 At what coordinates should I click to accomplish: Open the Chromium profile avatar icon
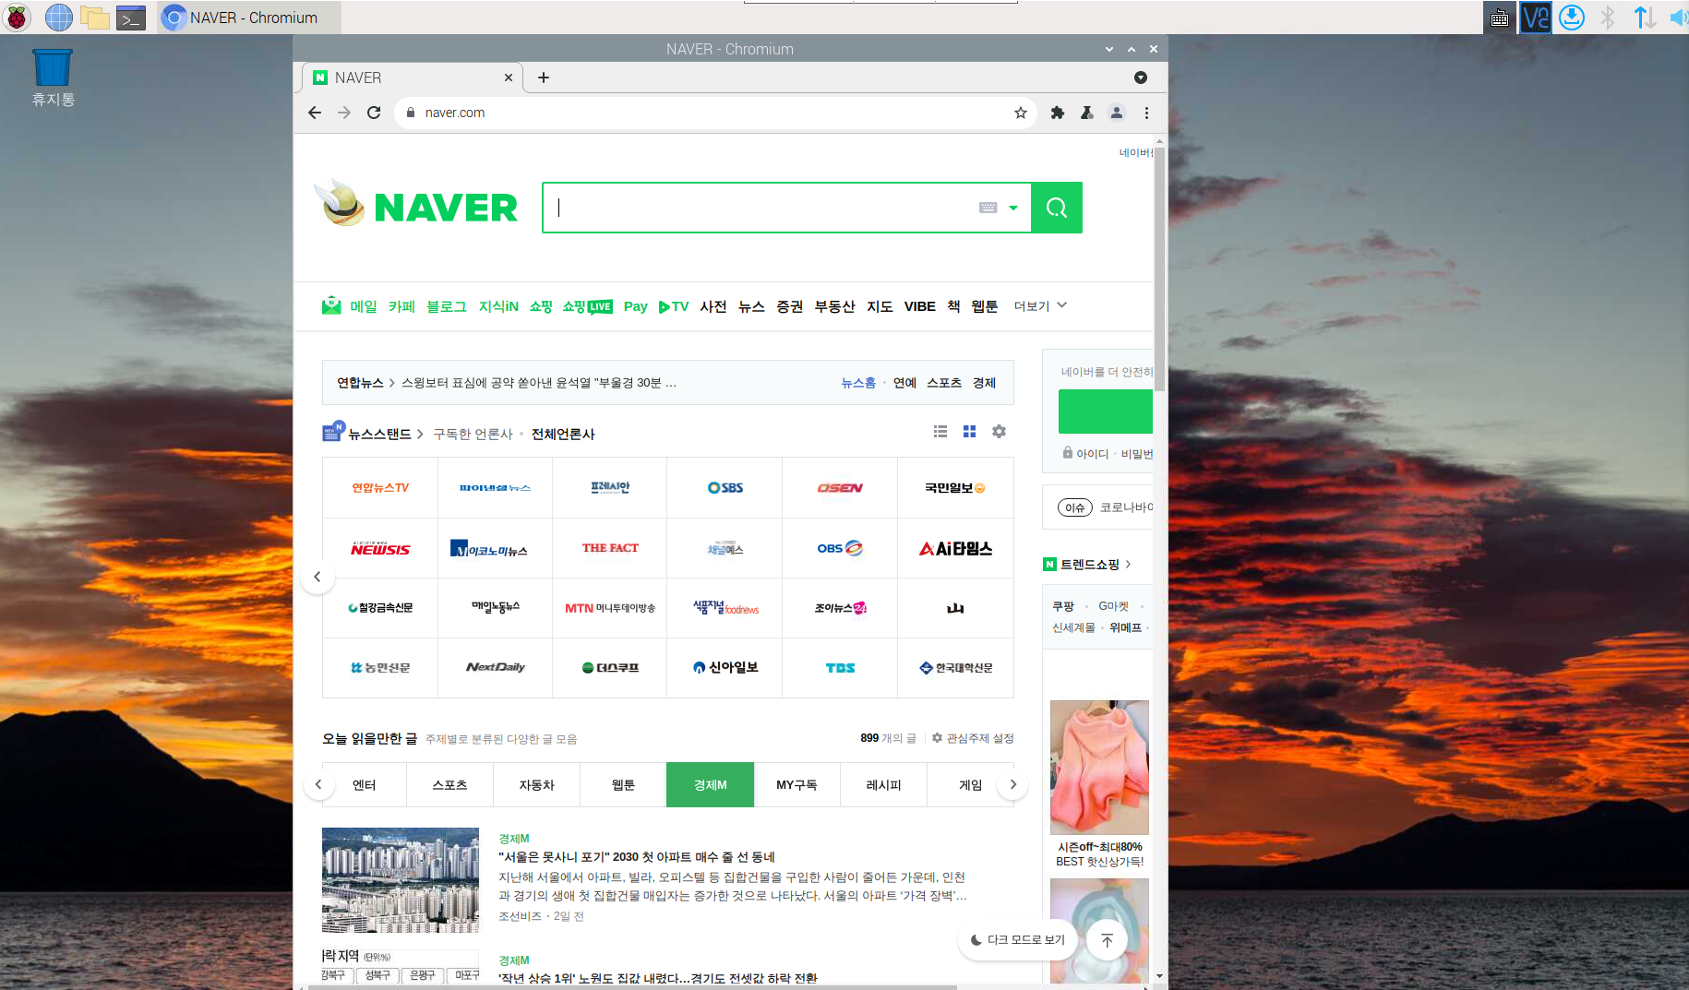pos(1117,113)
